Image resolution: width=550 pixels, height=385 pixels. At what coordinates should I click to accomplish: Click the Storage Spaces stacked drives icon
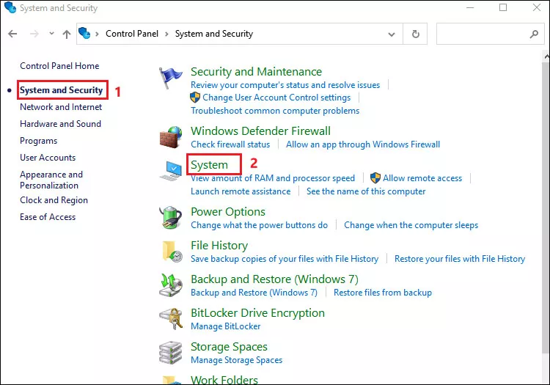[x=171, y=353]
